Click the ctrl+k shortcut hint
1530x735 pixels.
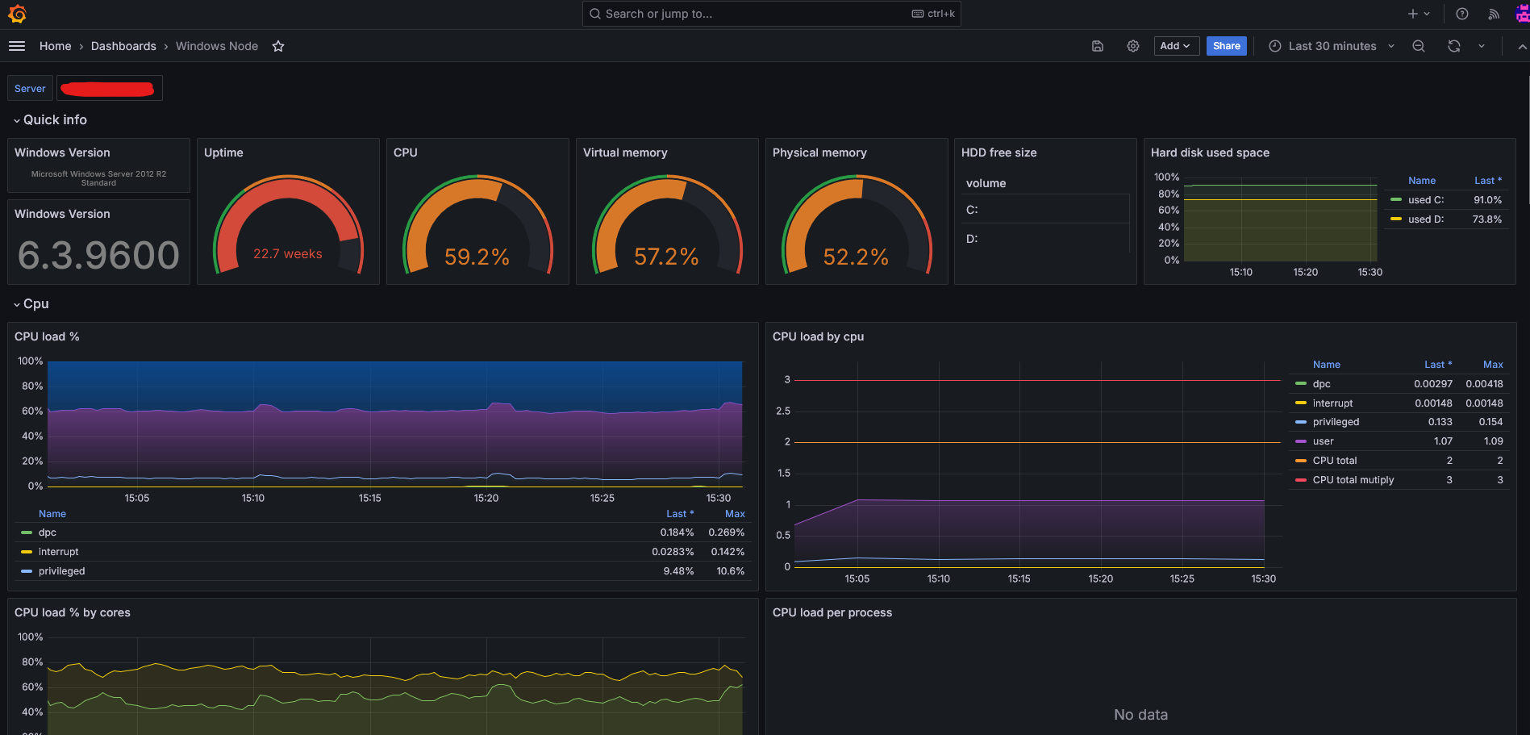click(933, 14)
